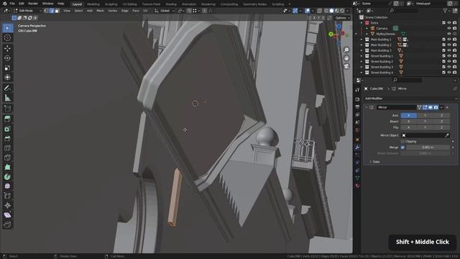Open Mirror modifier extra options arrow
This screenshot has width=460, height=259.
[441, 107]
